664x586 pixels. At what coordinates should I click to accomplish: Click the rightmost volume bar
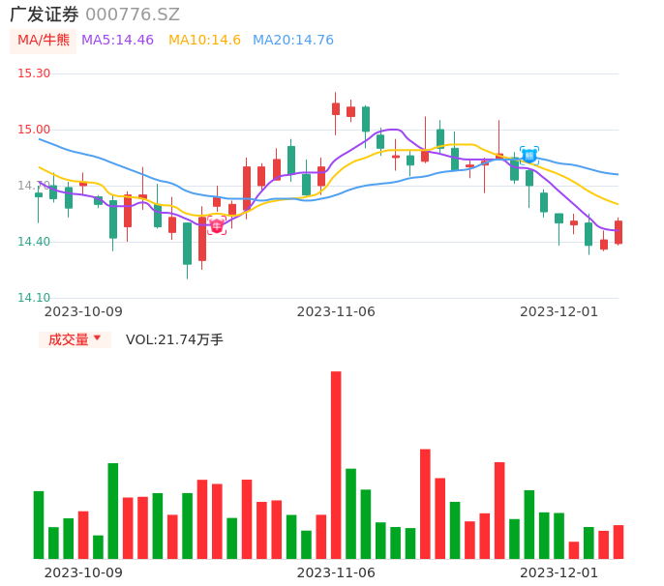pyautogui.click(x=618, y=542)
